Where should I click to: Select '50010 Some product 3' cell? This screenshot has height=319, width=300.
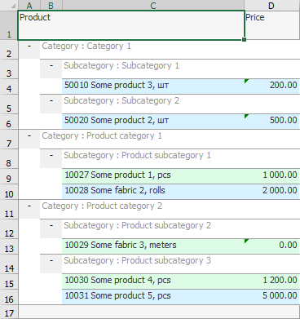[153, 86]
